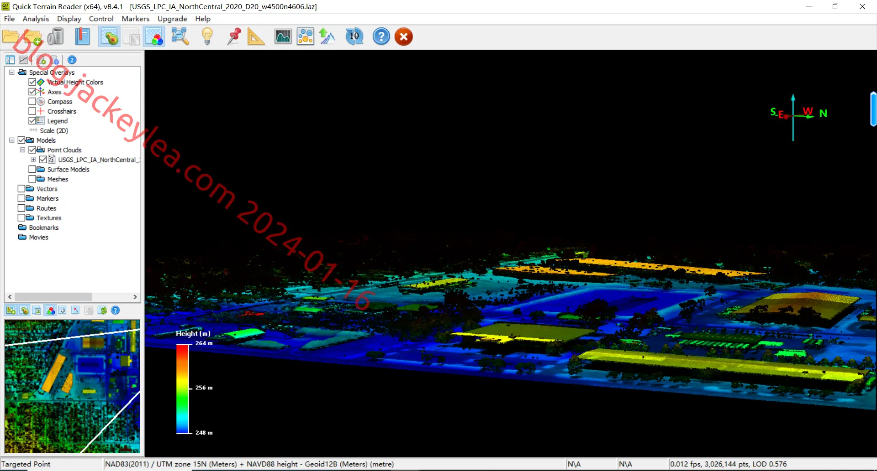877x471 pixels.
Task: Click the bookmark book icon
Action: click(82, 36)
